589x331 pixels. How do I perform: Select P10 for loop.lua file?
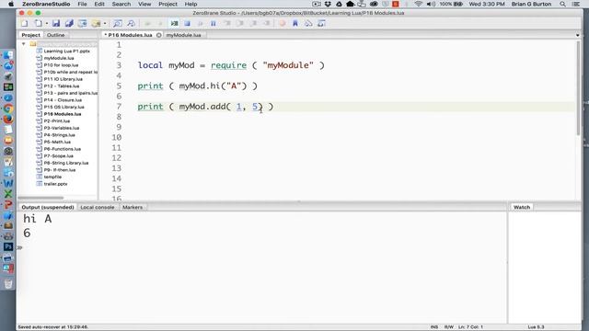click(61, 65)
